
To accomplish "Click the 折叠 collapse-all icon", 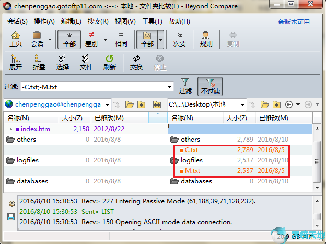I will click(x=39, y=62).
